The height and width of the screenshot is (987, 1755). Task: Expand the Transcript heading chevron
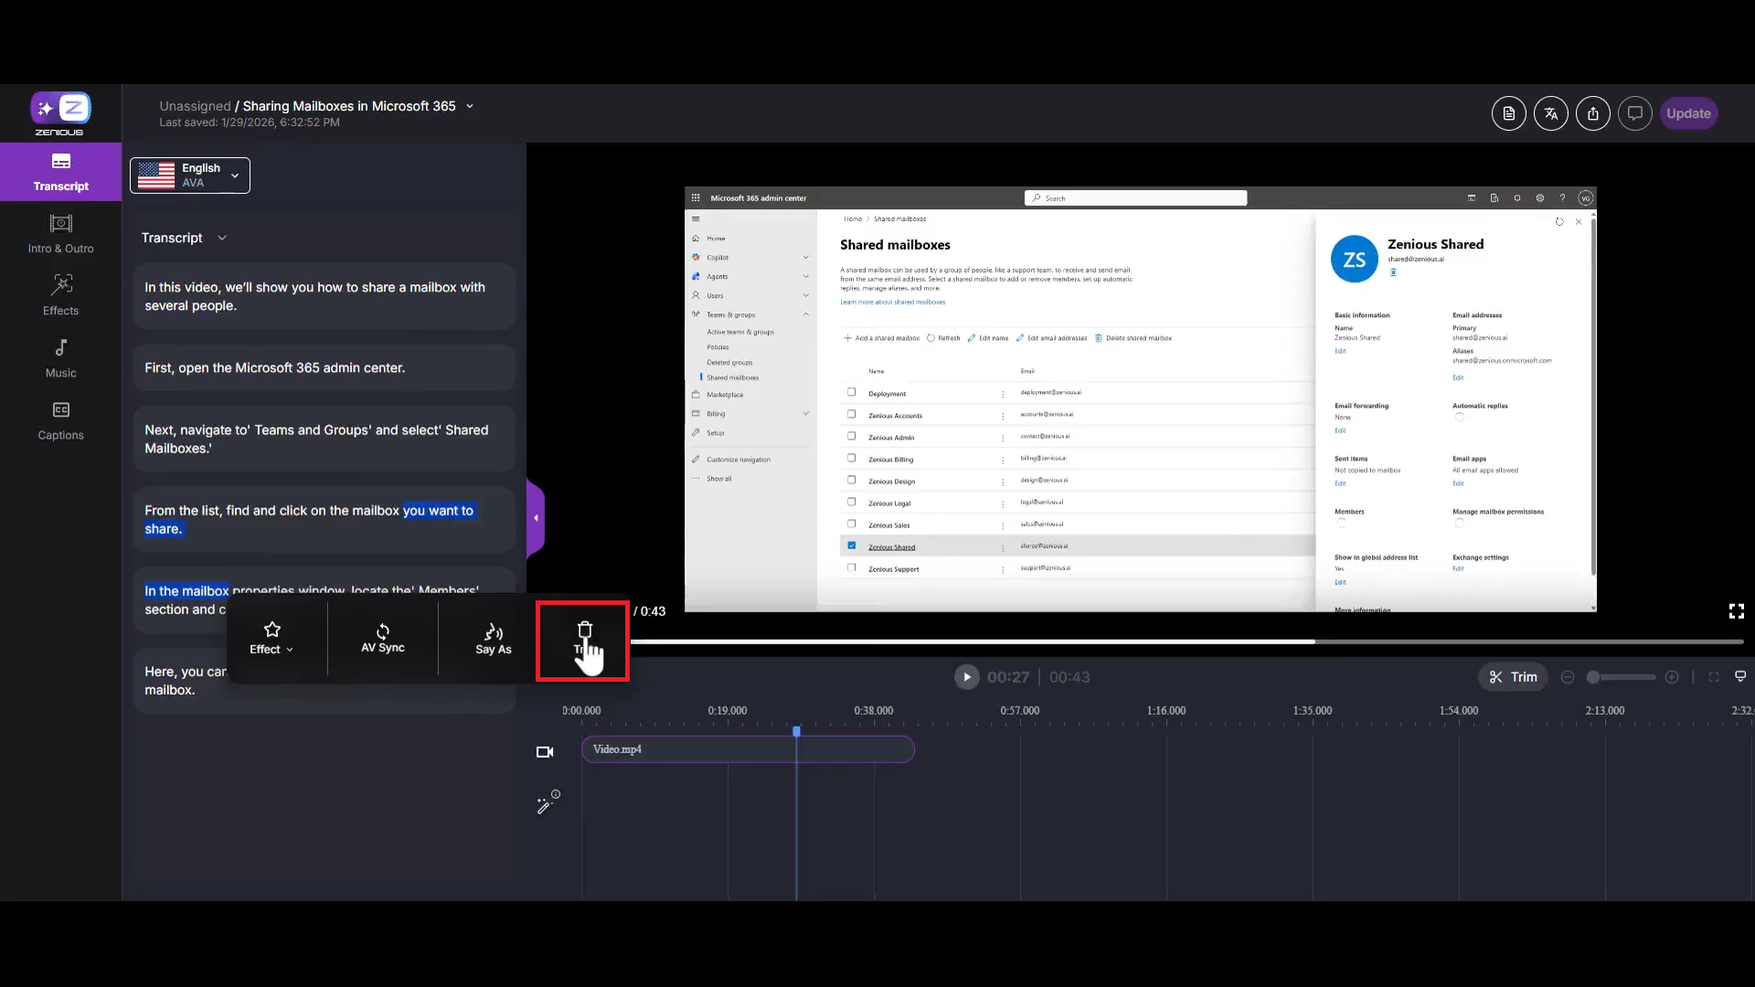[221, 238]
